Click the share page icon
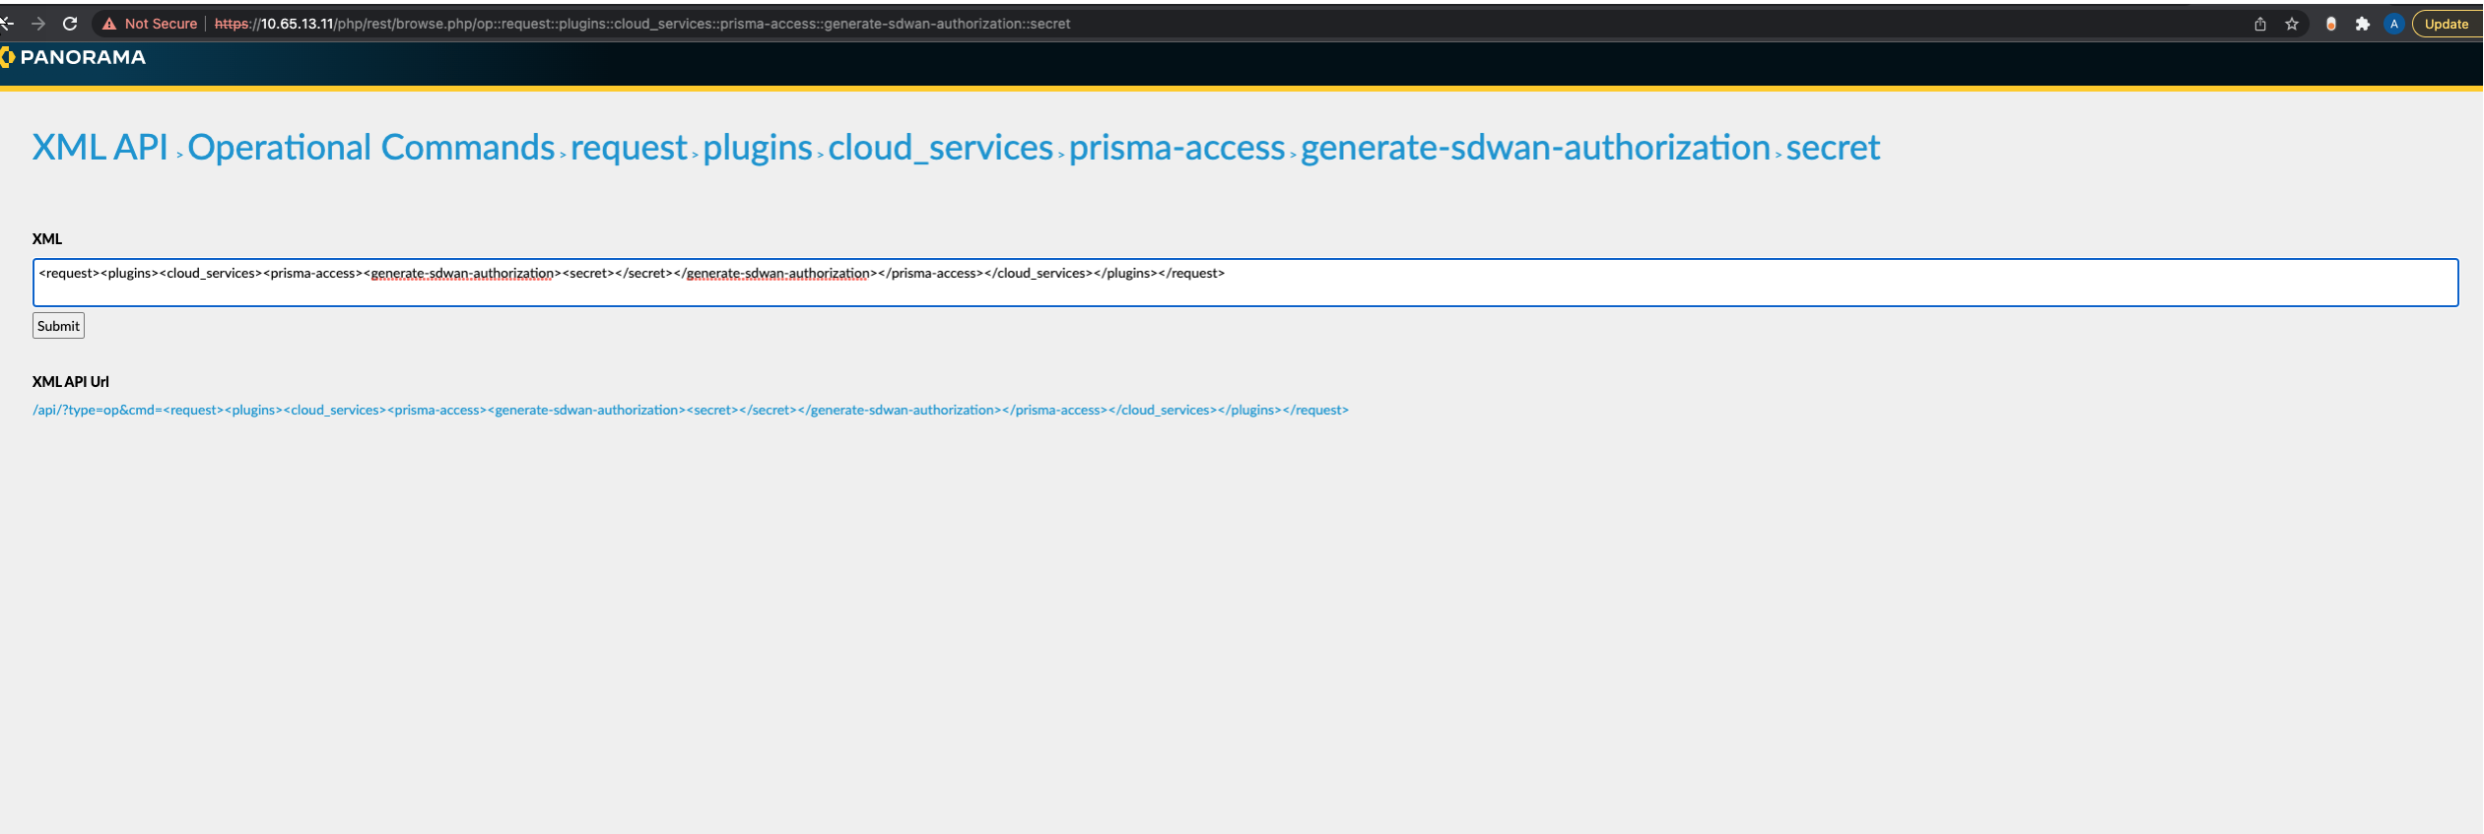The image size is (2484, 834). [2260, 24]
